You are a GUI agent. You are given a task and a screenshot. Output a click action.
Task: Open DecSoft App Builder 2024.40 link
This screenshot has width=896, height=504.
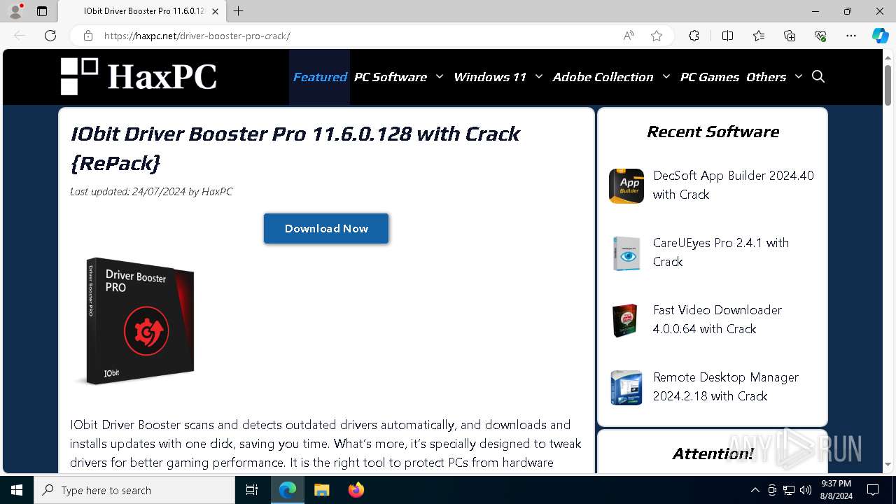[734, 185]
